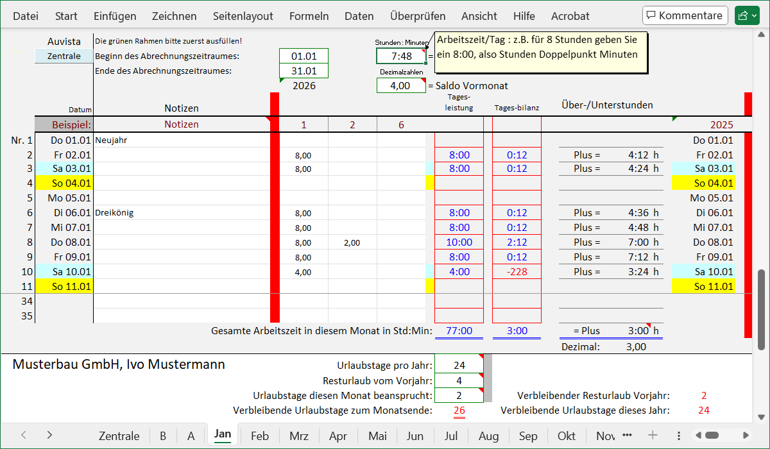
Task: Open the Zentrale sheet tab
Action: coord(119,435)
